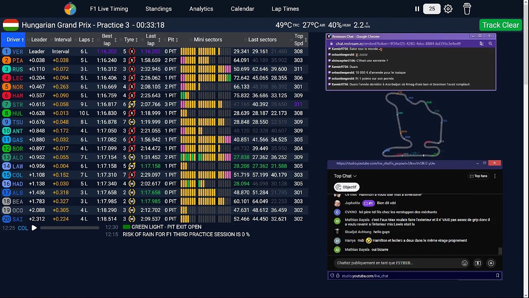Click zoom magnifier icon in Restream Chat

(x=490, y=43)
